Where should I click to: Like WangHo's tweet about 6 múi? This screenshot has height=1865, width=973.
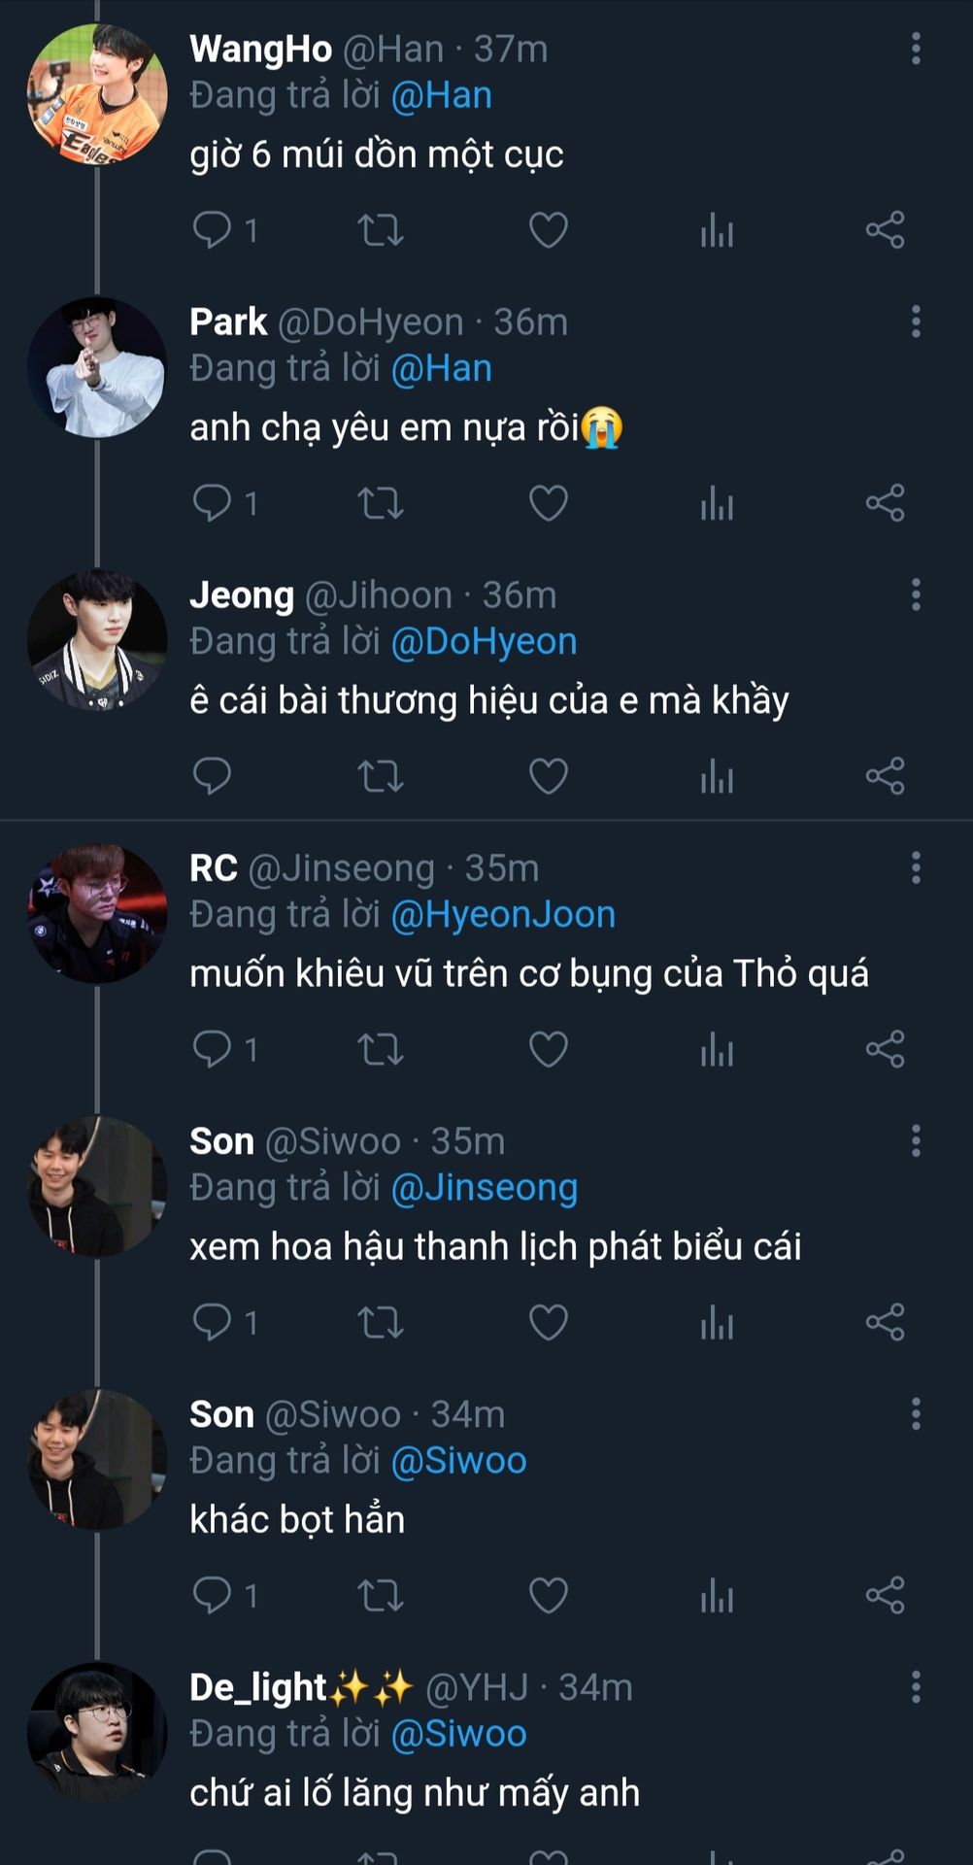(548, 230)
